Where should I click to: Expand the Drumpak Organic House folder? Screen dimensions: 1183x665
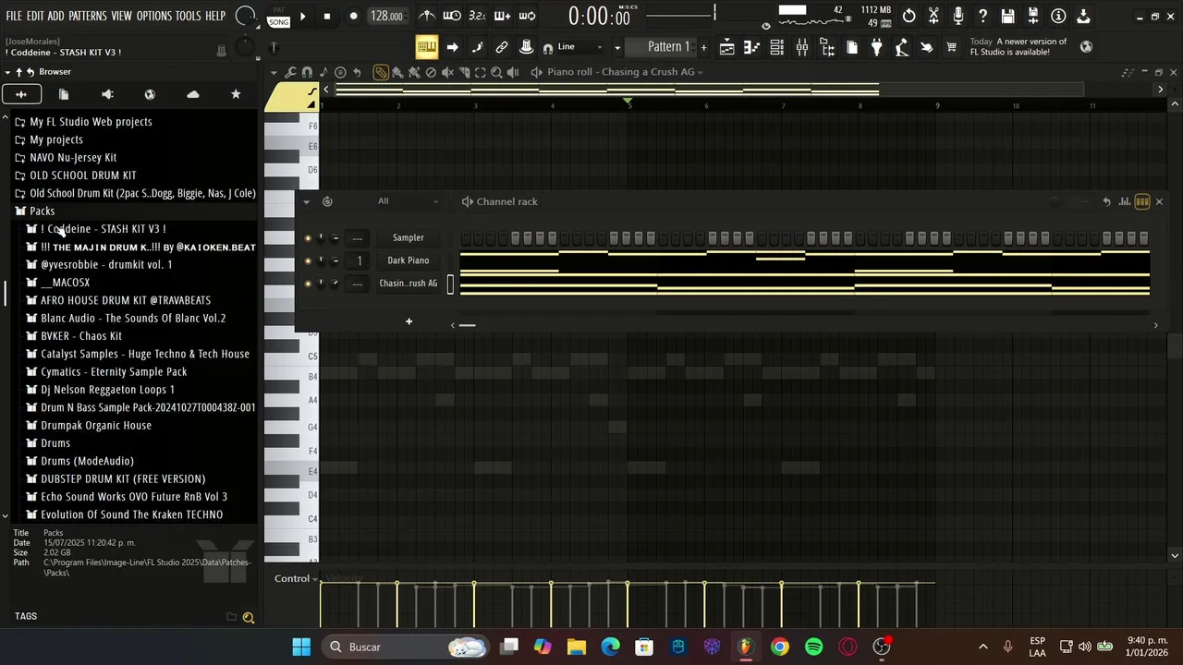(x=89, y=425)
